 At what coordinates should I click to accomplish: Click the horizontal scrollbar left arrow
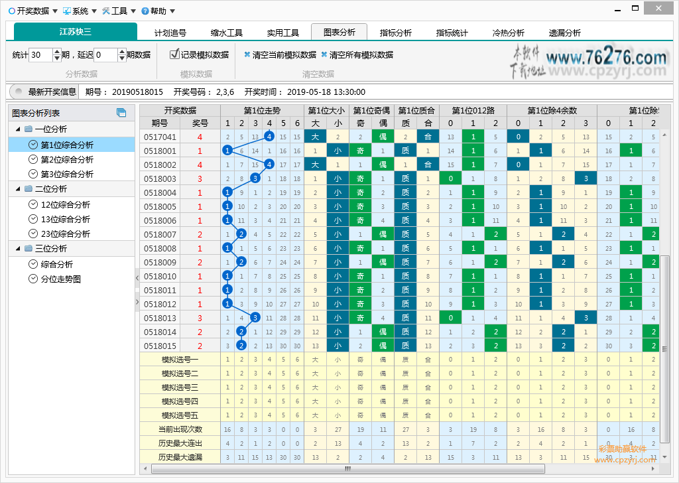(x=145, y=468)
